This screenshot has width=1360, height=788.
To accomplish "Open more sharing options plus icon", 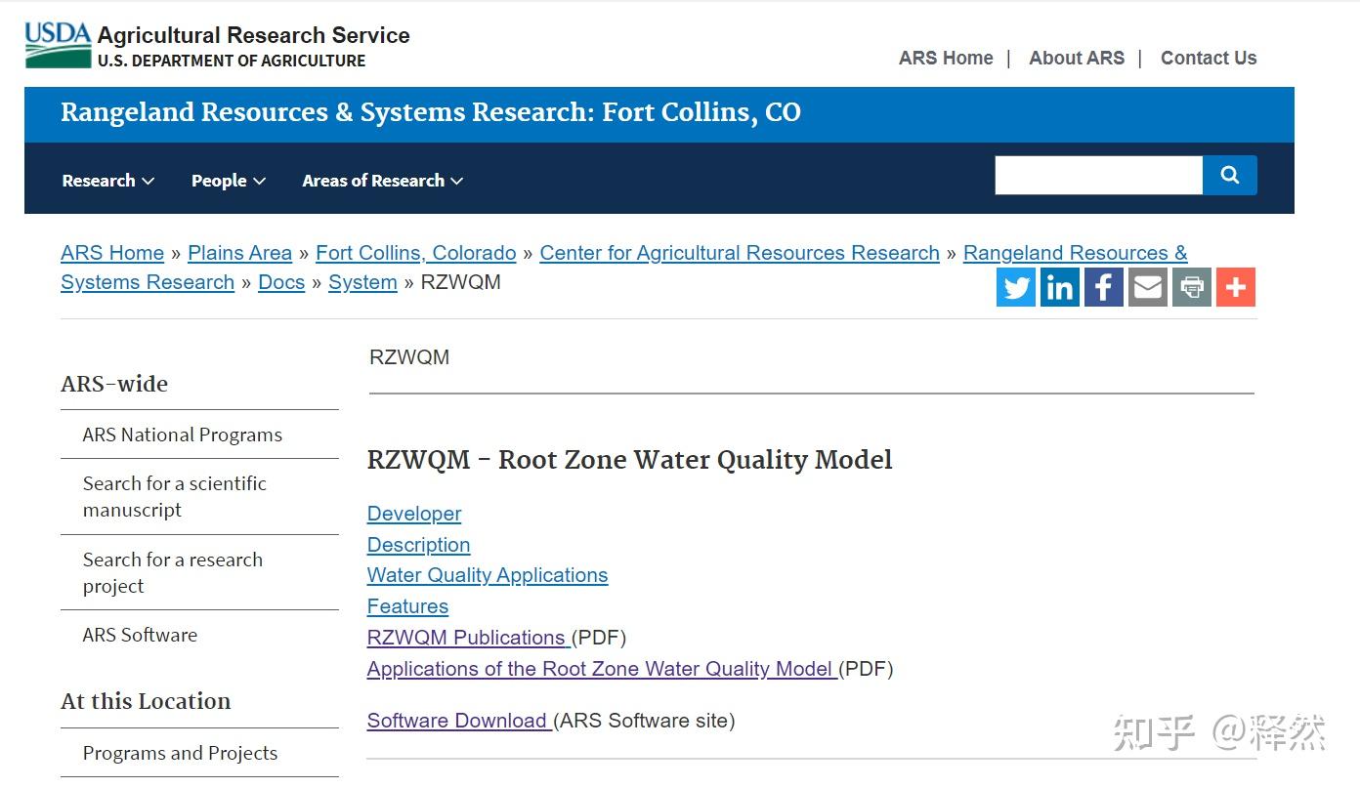I will [x=1236, y=287].
